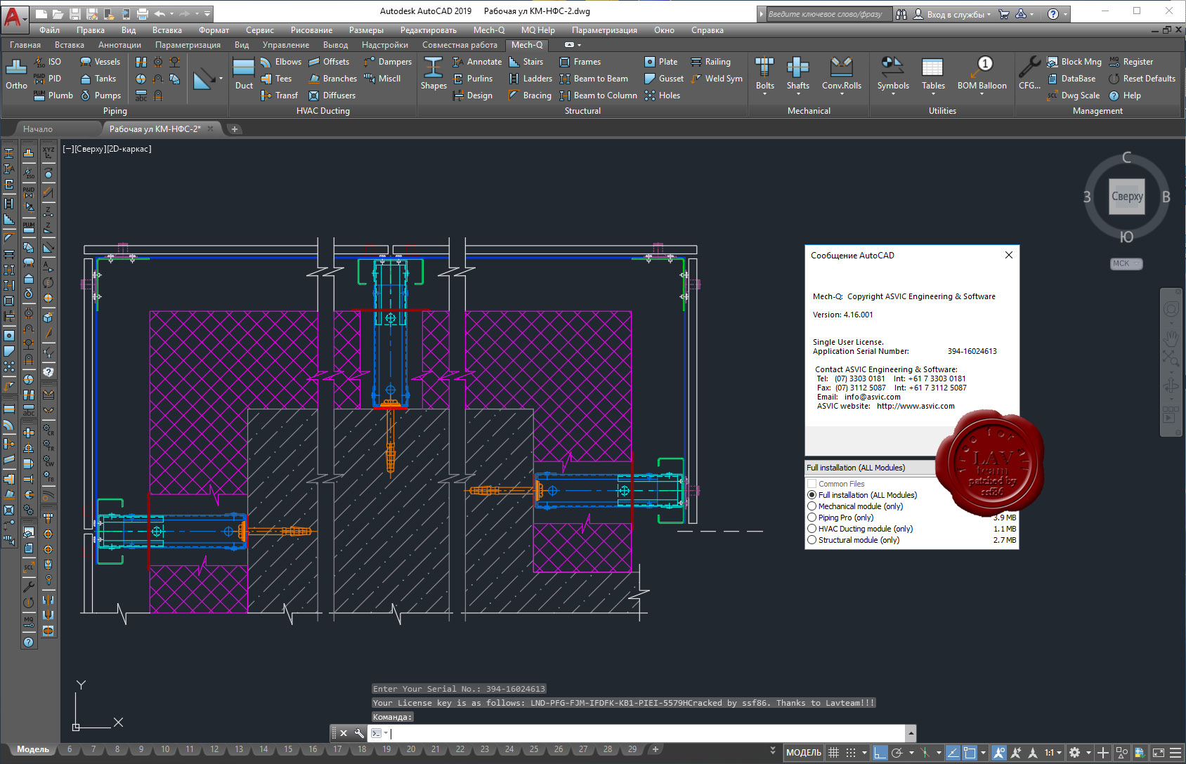1186x764 pixels.
Task: Select the Railing tool
Action: tap(710, 62)
